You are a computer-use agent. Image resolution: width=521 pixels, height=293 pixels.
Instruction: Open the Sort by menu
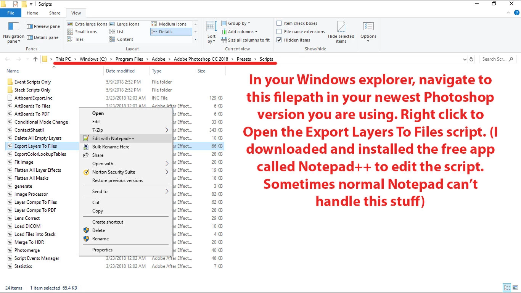(211, 32)
